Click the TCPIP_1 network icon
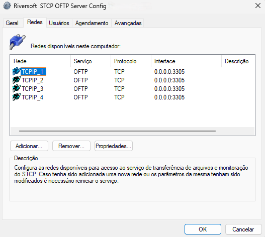Screen dimensions: 265x237 click(x=17, y=71)
